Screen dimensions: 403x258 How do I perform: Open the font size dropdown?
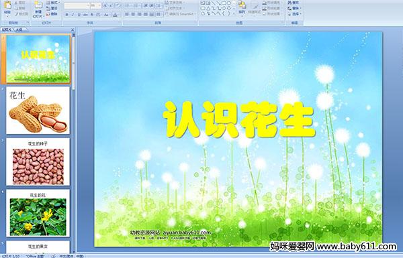[95, 5]
